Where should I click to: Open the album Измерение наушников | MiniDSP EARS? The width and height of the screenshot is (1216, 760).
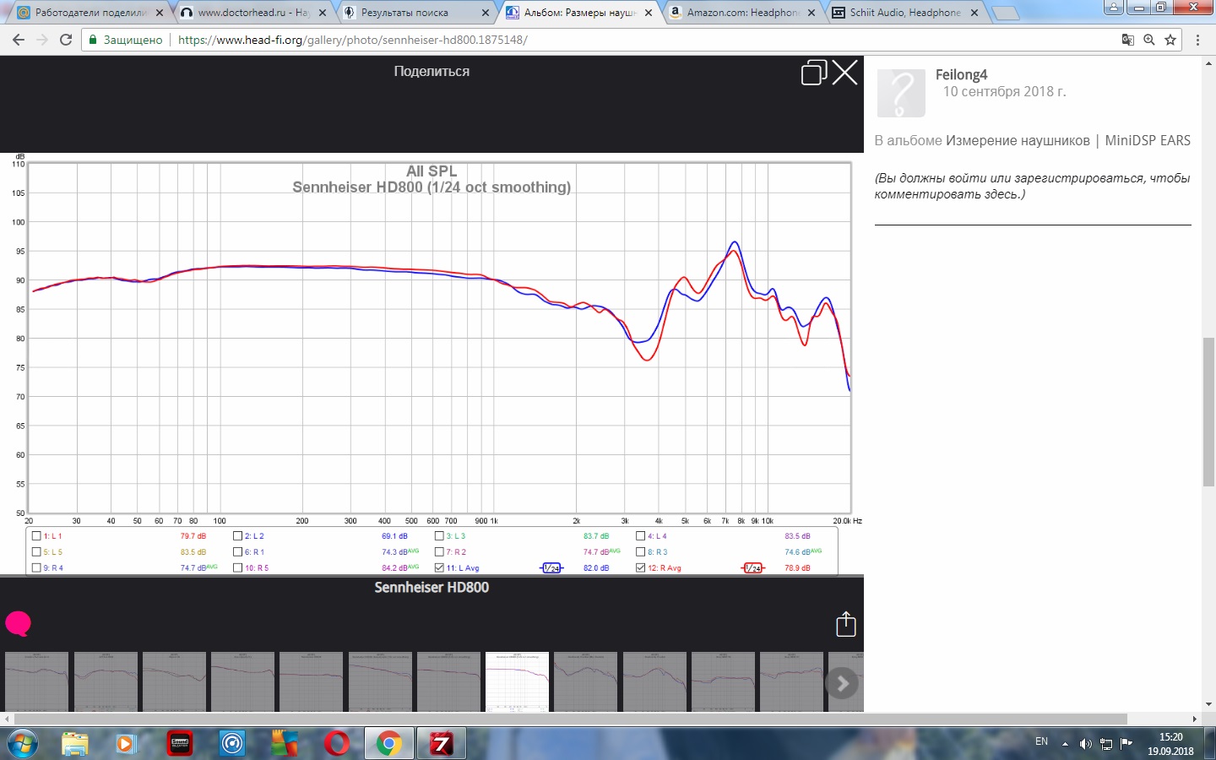pos(1068,140)
